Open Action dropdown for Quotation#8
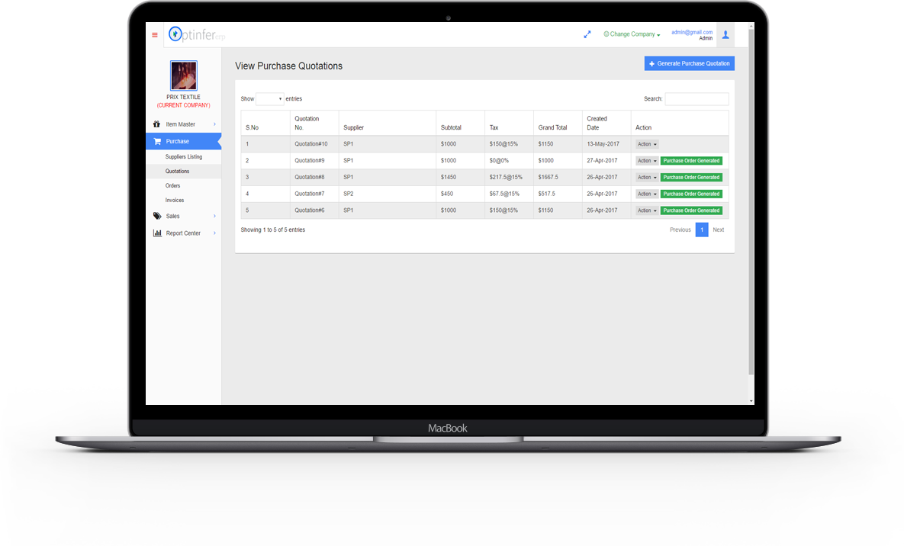This screenshot has width=904, height=546. click(647, 178)
